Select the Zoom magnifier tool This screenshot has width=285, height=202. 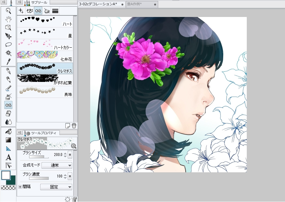(8, 11)
